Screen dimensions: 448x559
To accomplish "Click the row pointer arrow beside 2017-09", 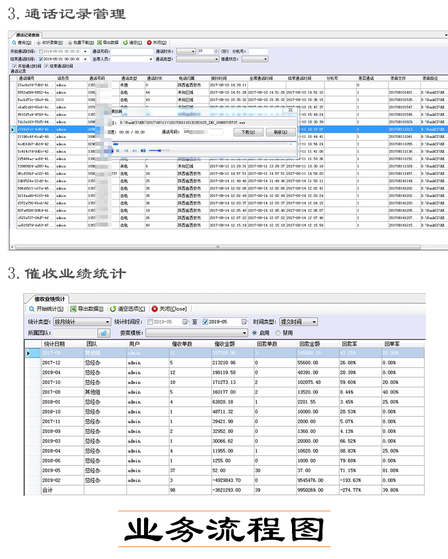I will click(28, 353).
